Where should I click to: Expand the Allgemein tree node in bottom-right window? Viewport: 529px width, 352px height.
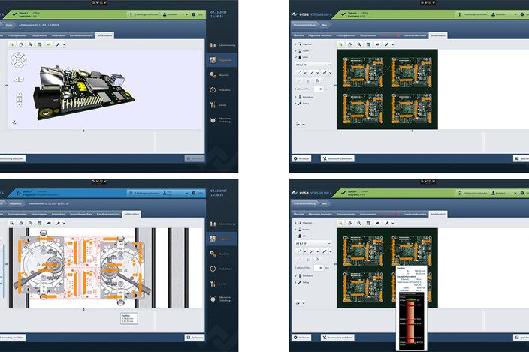click(295, 223)
